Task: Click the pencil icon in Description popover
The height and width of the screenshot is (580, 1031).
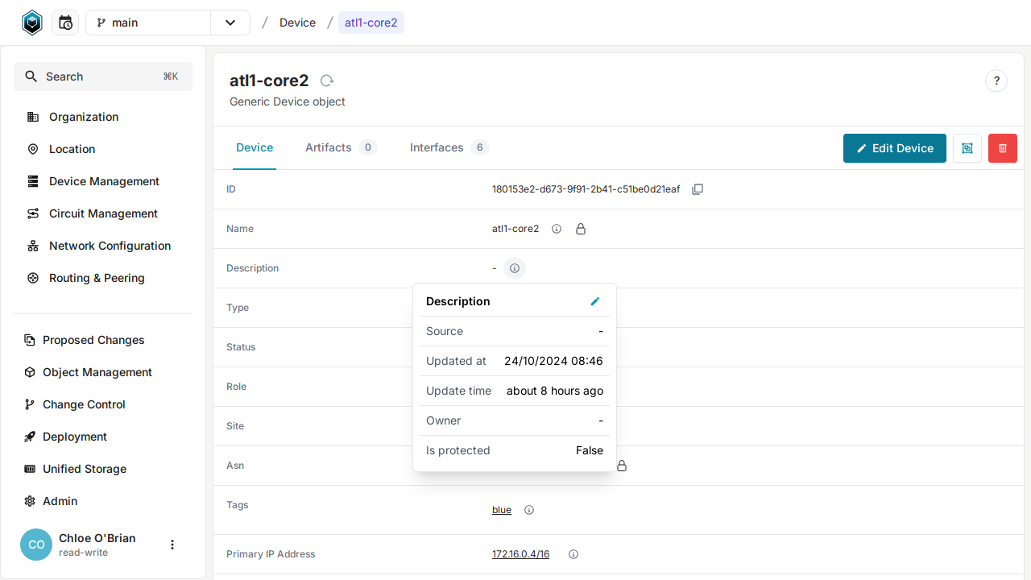Action: point(595,301)
